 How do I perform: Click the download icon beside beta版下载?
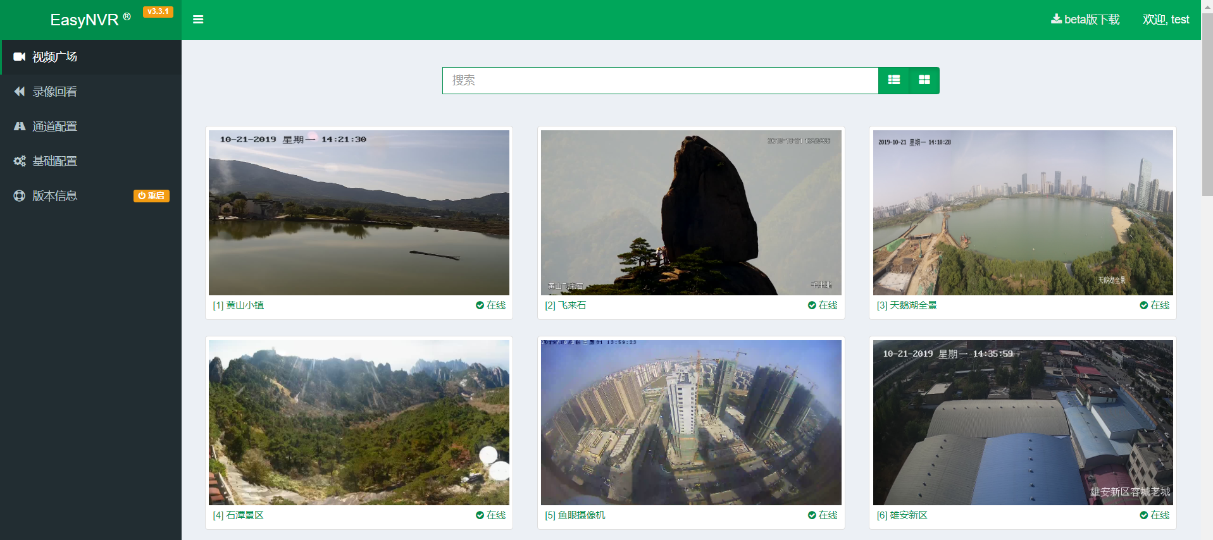1056,19
